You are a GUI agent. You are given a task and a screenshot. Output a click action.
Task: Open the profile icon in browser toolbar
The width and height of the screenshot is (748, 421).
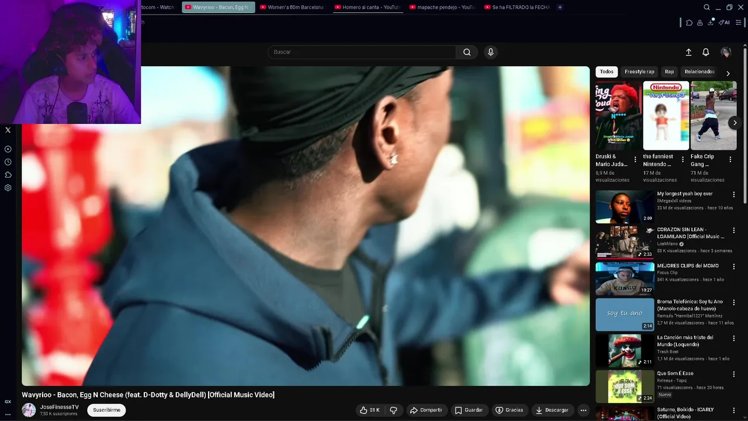pos(699,22)
